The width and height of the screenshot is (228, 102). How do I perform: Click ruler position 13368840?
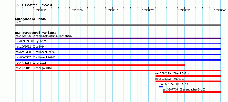(x=220, y=10)
